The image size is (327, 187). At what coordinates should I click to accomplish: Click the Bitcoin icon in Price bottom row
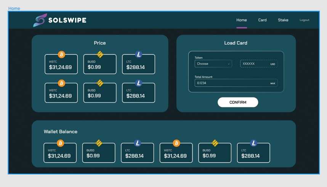point(61,83)
